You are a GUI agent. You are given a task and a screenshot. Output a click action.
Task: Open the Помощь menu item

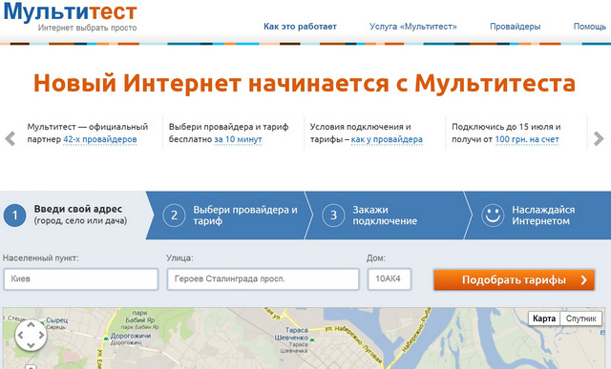point(590,27)
